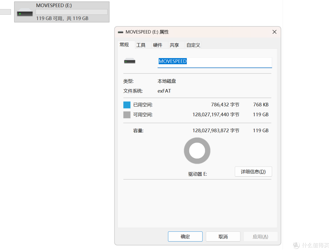Image resolution: width=332 pixels, height=252 pixels.
Task: Click the 类型 label
Action: coord(128,81)
